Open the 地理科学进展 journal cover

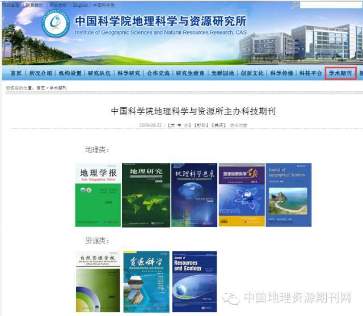pos(194,195)
